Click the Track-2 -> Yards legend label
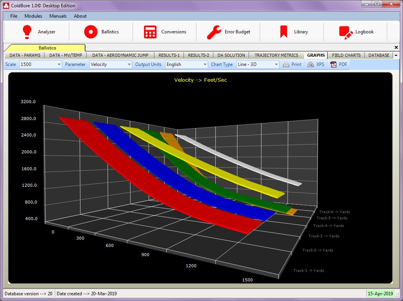The height and width of the screenshot is (301, 403). (x=318, y=250)
